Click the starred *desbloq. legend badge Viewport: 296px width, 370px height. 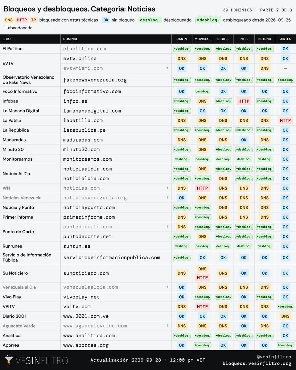pyautogui.click(x=208, y=20)
